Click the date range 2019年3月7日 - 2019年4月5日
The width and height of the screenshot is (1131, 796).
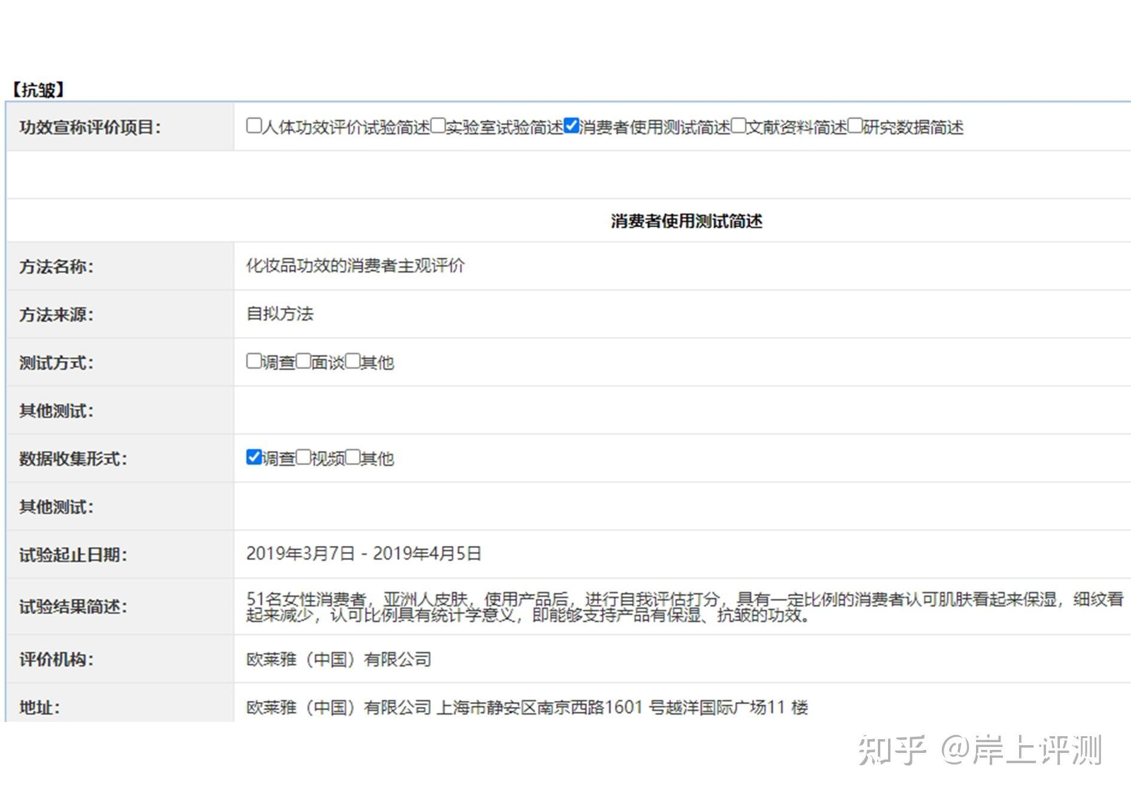[364, 554]
